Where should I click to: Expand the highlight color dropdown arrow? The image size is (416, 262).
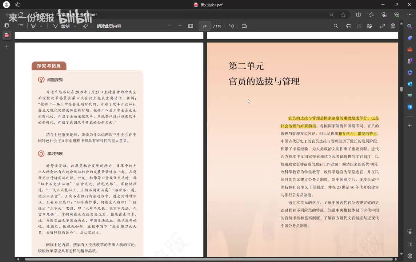coord(41,26)
